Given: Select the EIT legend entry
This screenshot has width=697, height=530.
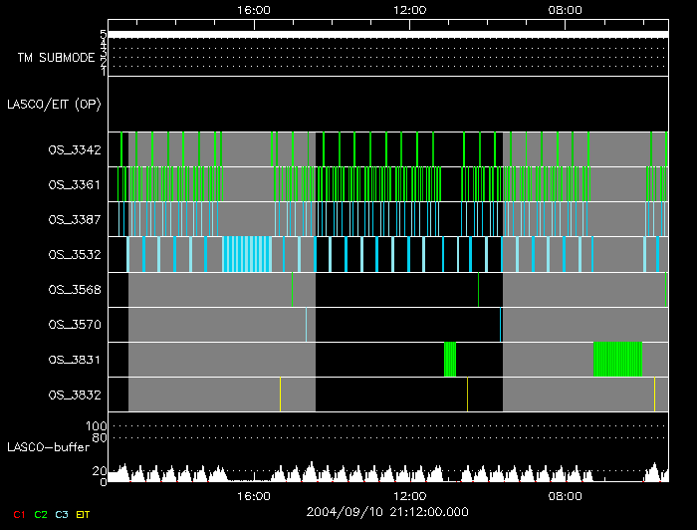Looking at the screenshot, I should coord(84,513).
